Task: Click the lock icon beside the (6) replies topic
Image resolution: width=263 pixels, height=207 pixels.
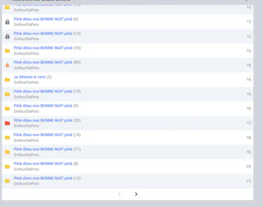Action: [x=7, y=22]
